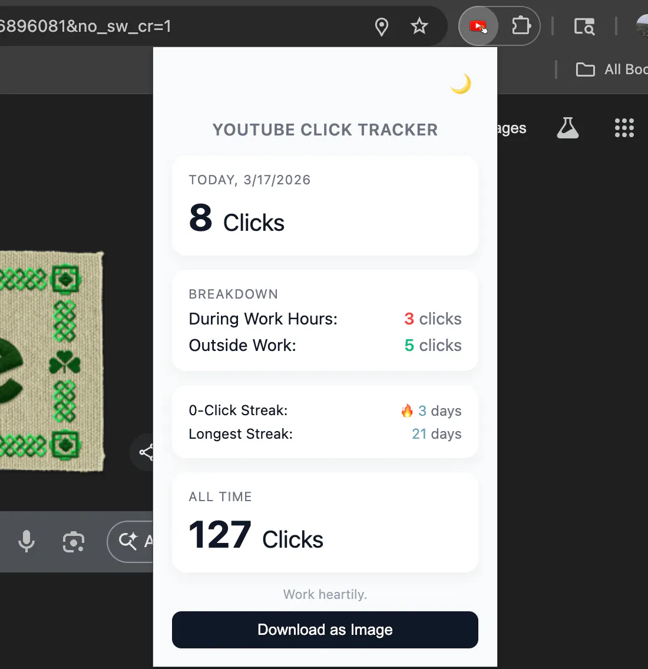Click the URL text in the address bar
The width and height of the screenshot is (648, 669).
tap(85, 27)
